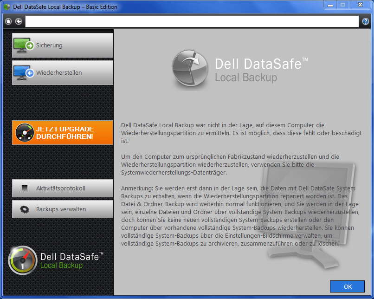Click the 'Dell DataSafe Local Backup – Basic Edition' title
Viewport: 374px width, 299px height.
tap(65, 7)
